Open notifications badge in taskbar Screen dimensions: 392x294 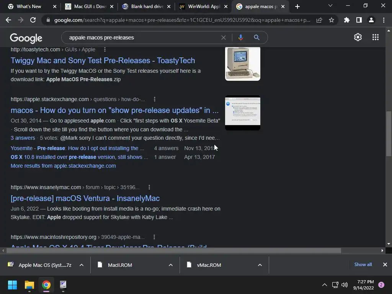coord(381,285)
